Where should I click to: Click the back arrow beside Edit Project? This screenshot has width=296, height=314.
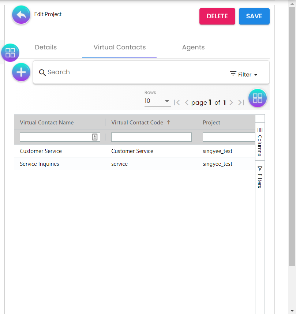point(21,15)
